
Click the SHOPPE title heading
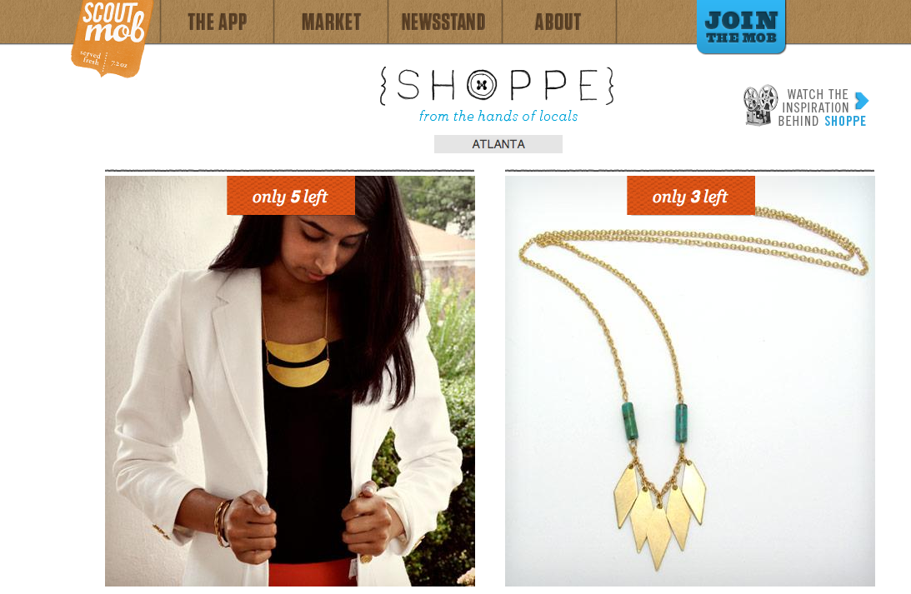click(497, 86)
